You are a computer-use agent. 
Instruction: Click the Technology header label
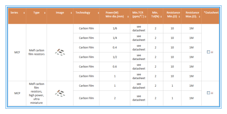pyautogui.click(x=83, y=13)
